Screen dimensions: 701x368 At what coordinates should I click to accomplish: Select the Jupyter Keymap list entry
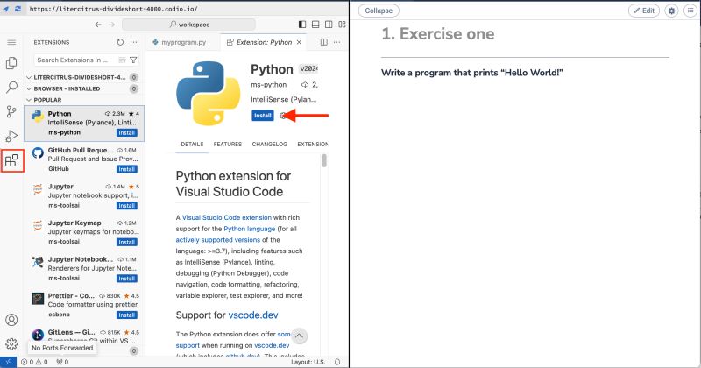pyautogui.click(x=84, y=232)
